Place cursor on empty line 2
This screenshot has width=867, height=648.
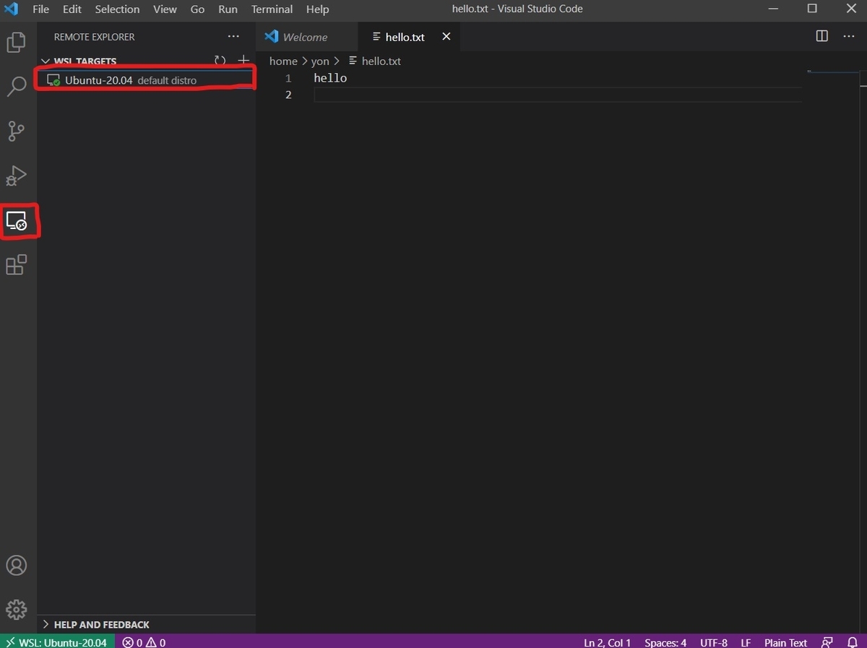point(558,95)
